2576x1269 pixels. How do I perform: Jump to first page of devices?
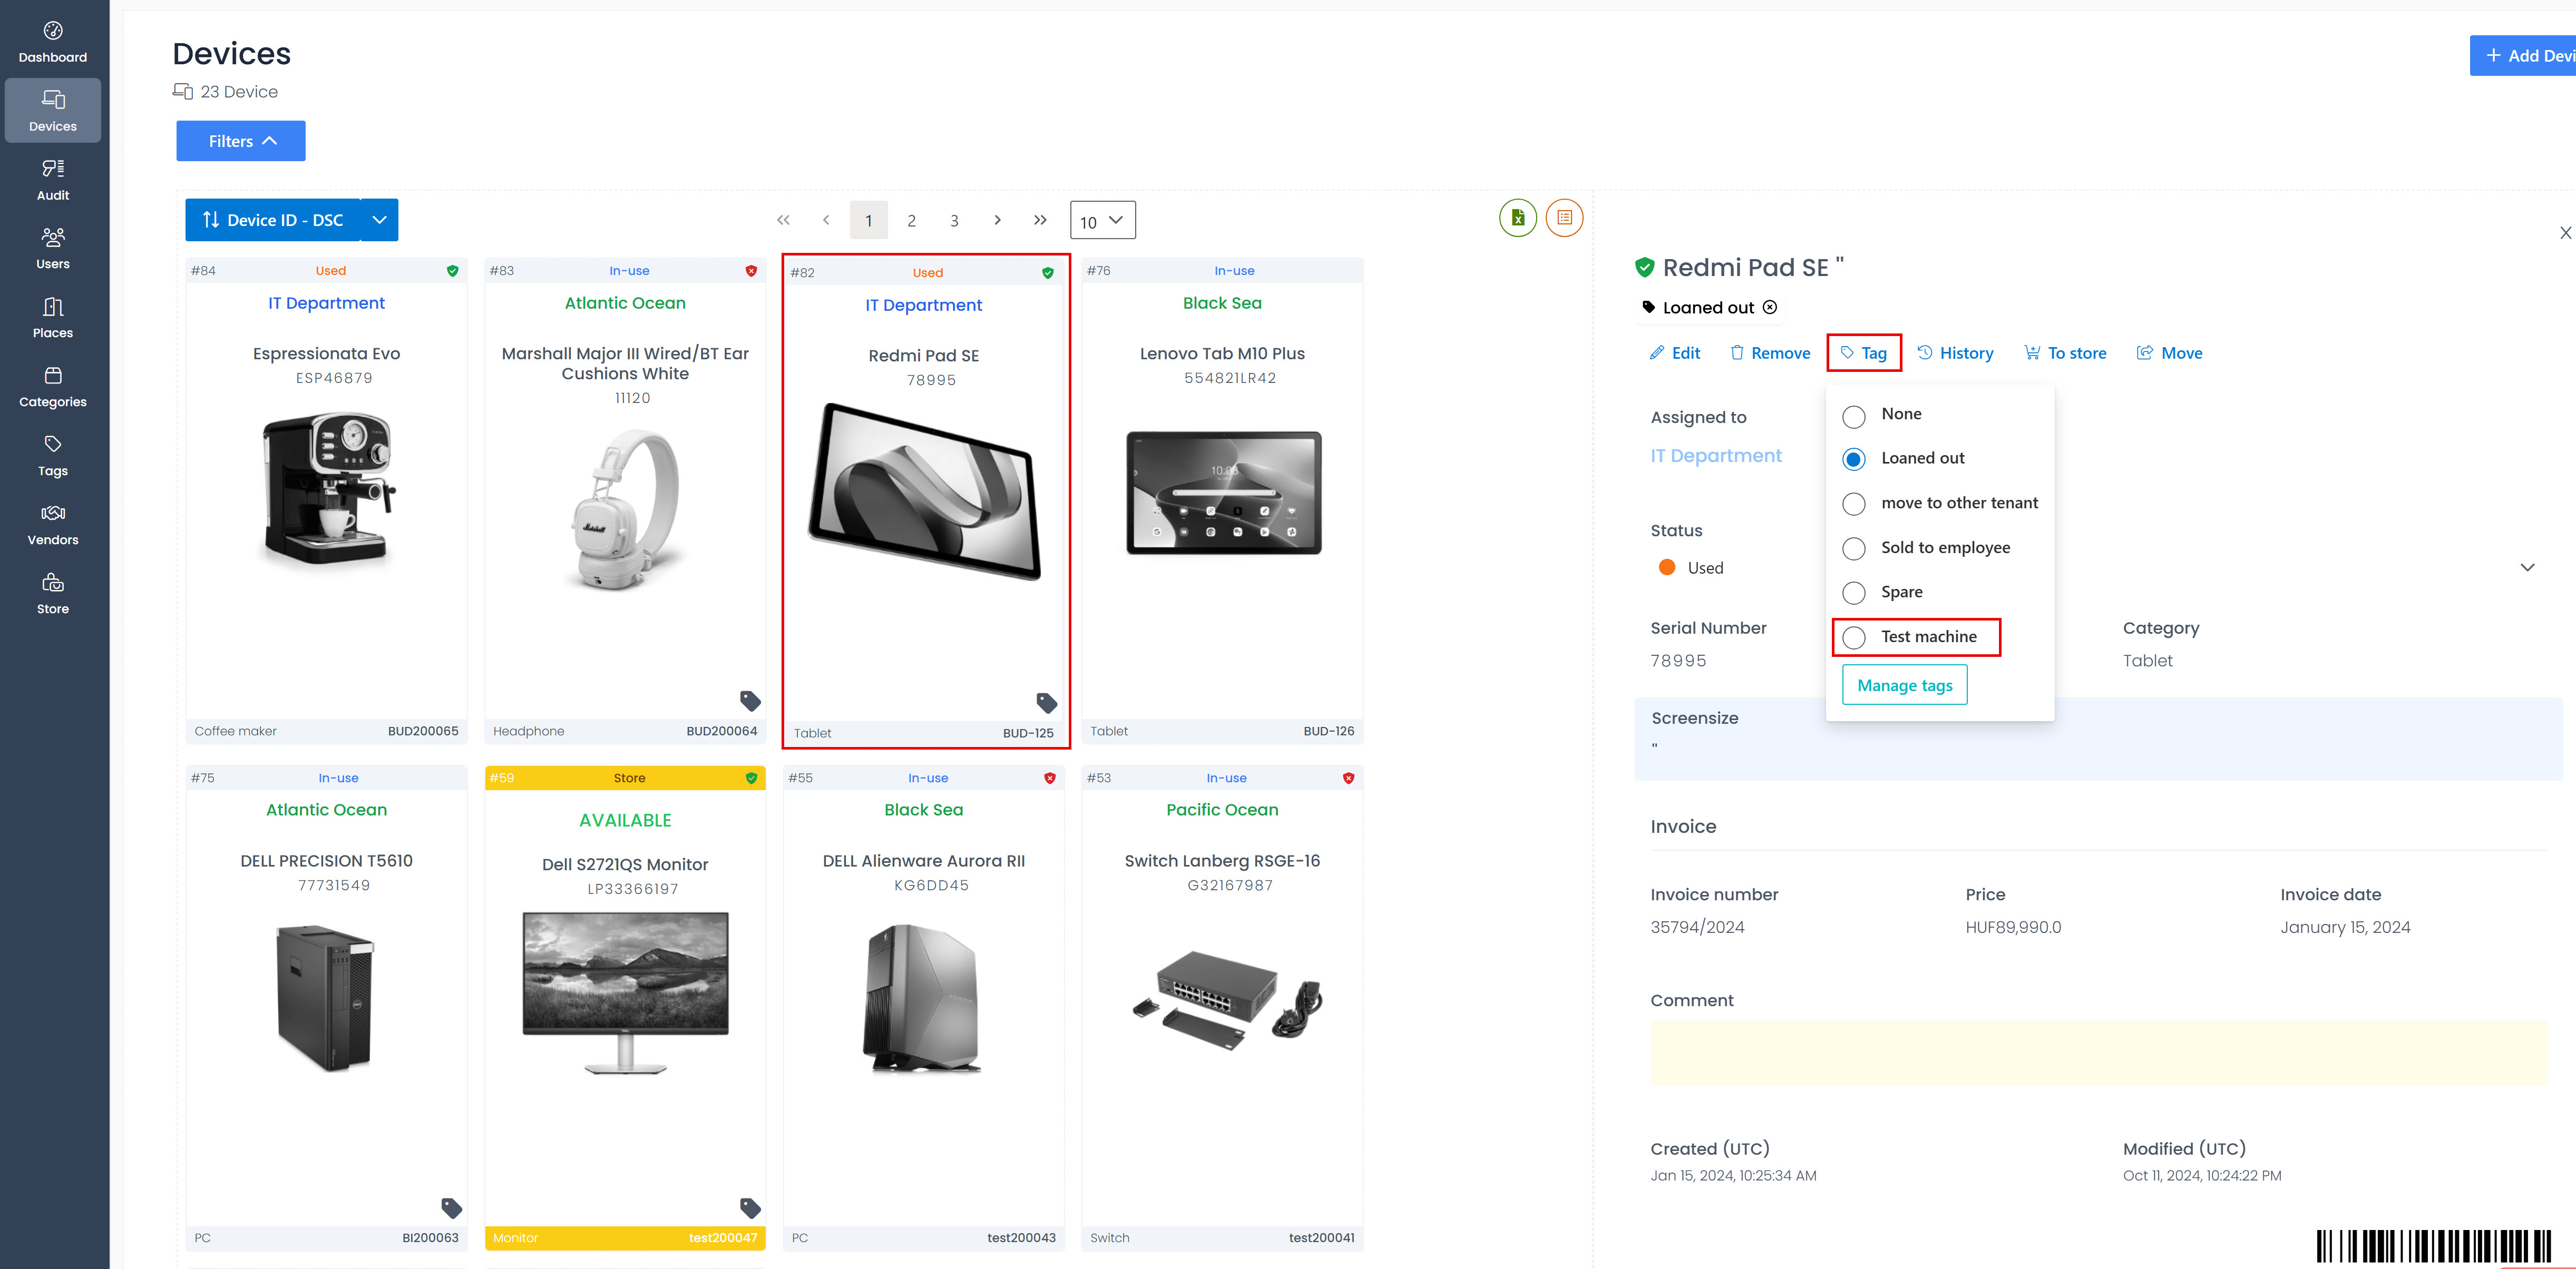[783, 220]
